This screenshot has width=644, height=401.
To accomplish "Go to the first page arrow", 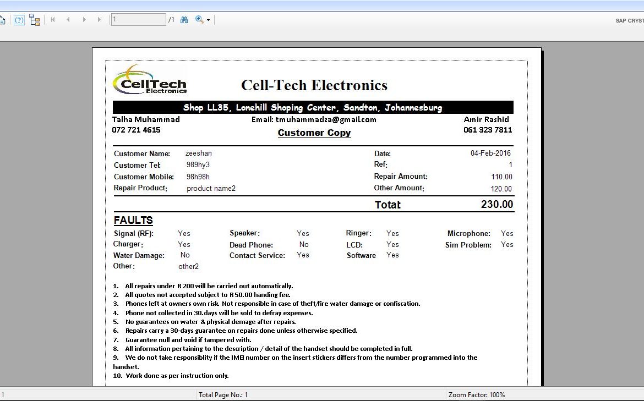I will [53, 20].
